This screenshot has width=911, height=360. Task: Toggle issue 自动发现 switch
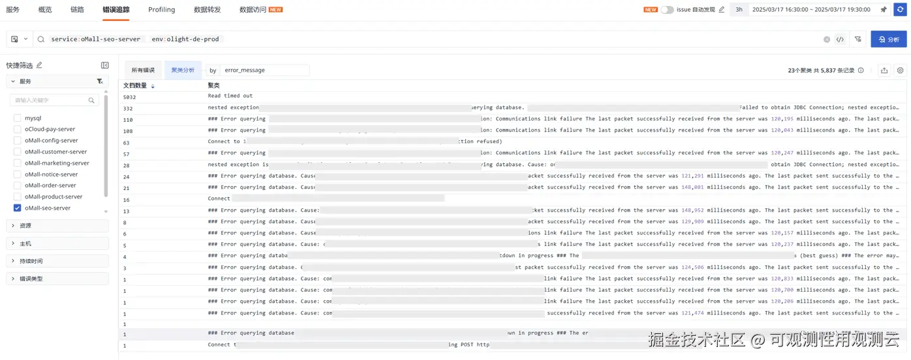(x=667, y=10)
